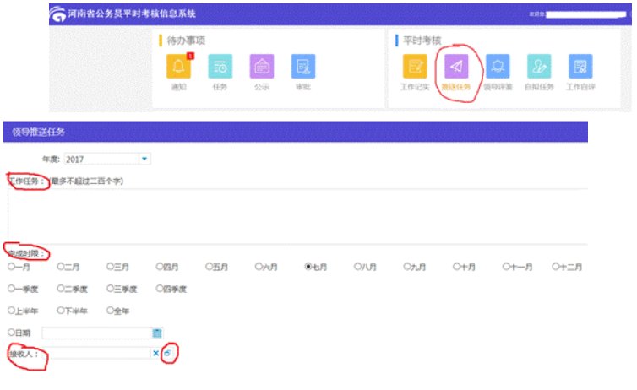Choose the 四季度 radio option
The width and height of the screenshot is (637, 390).
click(x=160, y=289)
